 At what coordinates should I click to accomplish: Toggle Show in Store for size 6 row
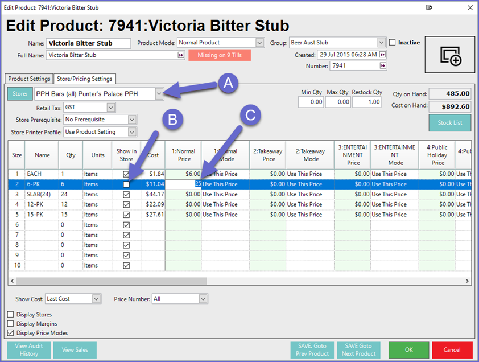tap(126, 225)
